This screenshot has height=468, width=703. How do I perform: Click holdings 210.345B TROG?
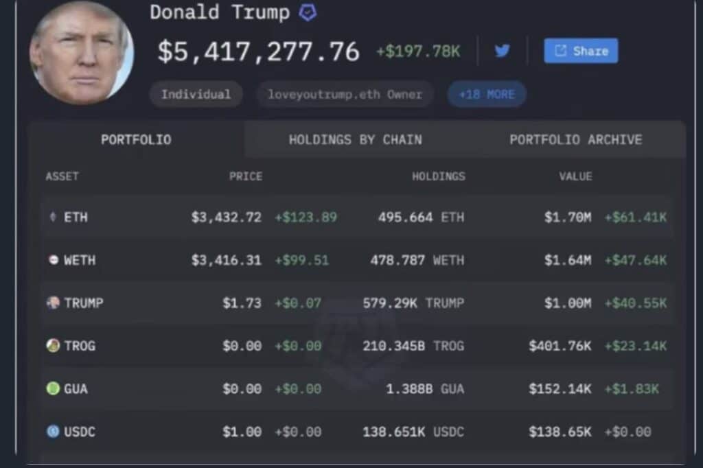tap(413, 346)
